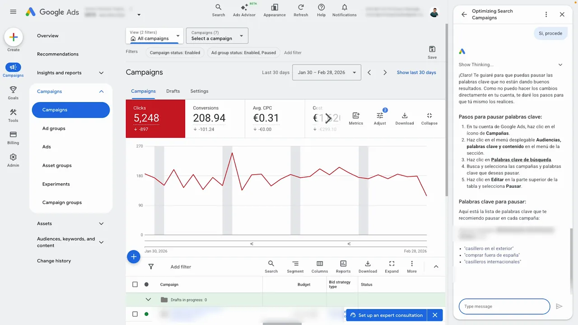
Task: Open Campaigns in left rail
Action: 13,70
